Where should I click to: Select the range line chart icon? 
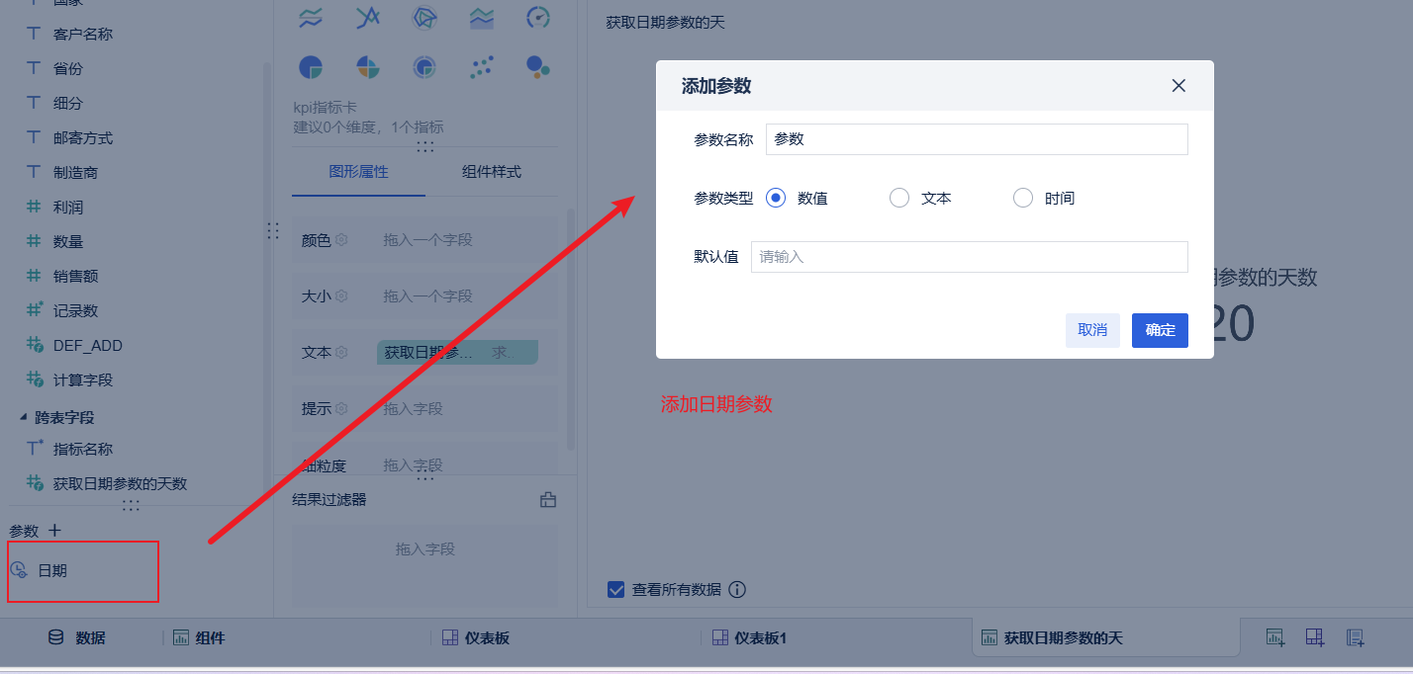(368, 17)
